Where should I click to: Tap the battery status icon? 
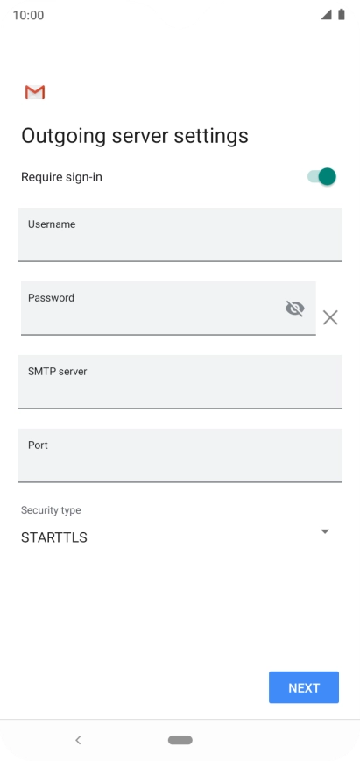tap(342, 15)
